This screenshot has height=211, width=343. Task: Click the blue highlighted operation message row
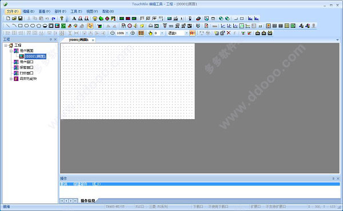click(200, 184)
